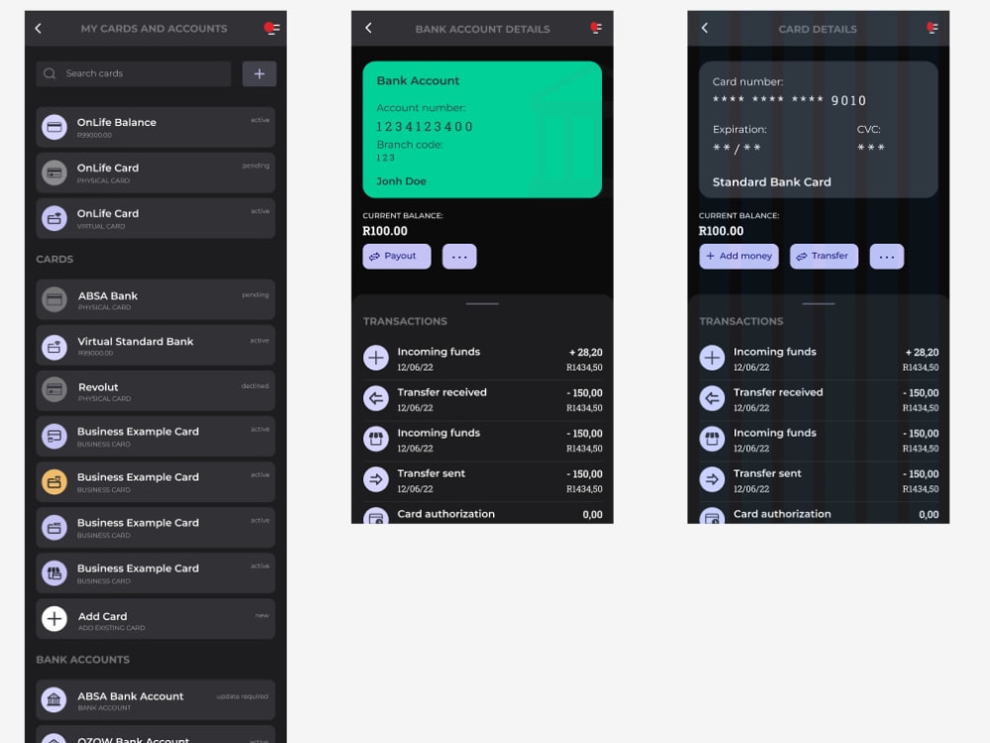Select the card number ending 9010
990x743 pixels.
click(789, 100)
